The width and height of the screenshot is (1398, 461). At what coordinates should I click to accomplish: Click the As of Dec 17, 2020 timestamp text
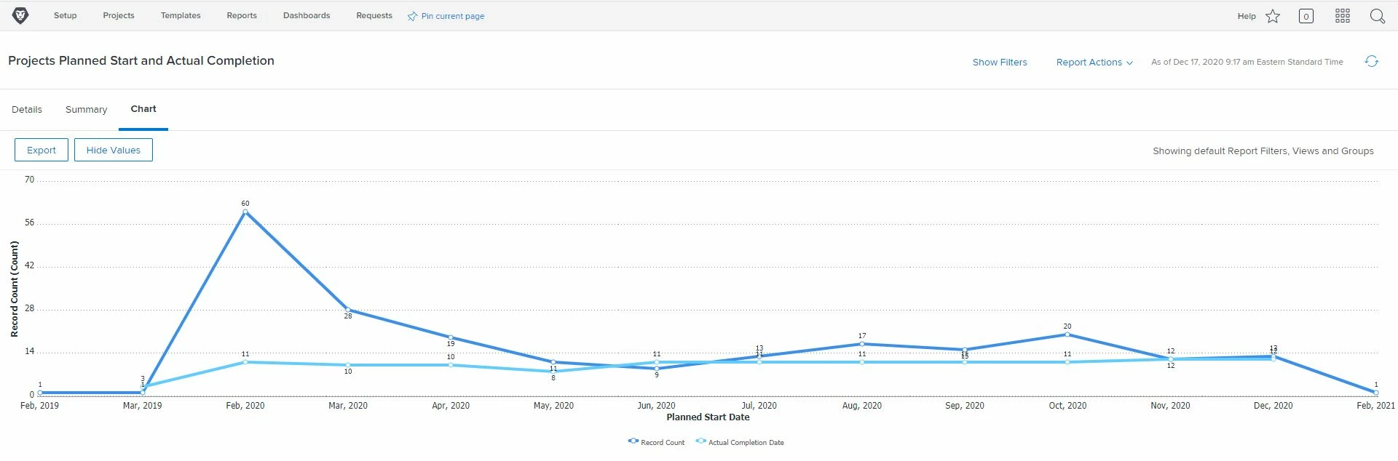(1247, 62)
